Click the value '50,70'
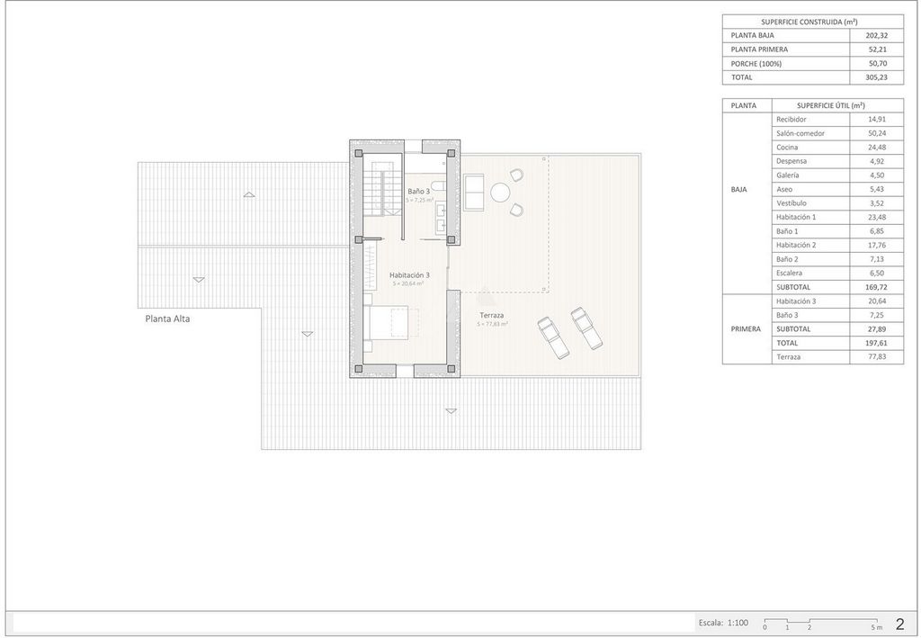Viewport: 921px width, 638px height. coord(878,64)
